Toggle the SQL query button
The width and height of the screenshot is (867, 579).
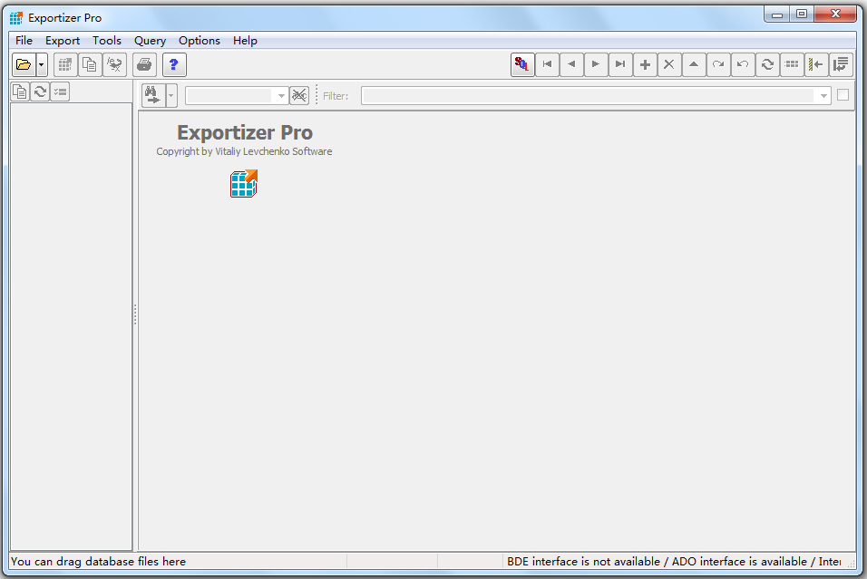[x=521, y=64]
